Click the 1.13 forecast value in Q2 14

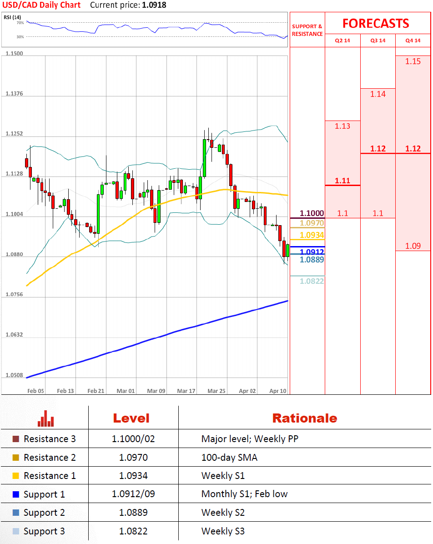click(342, 126)
